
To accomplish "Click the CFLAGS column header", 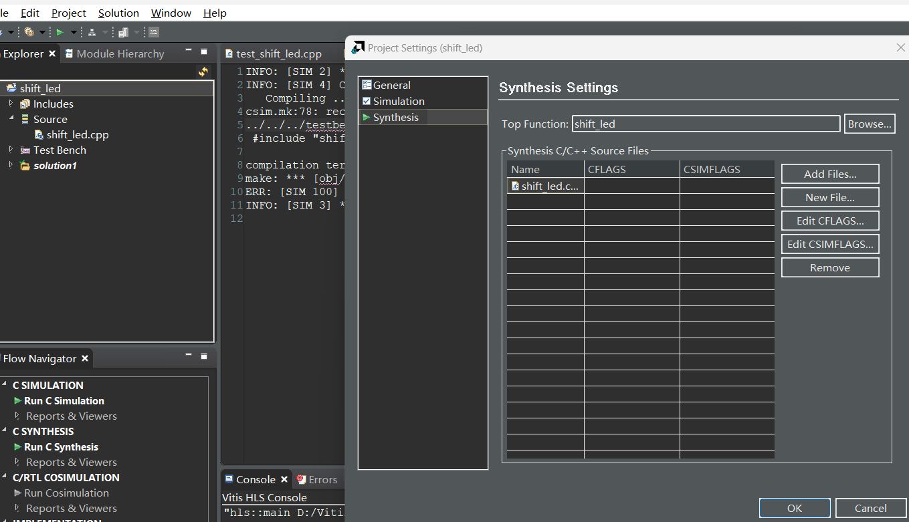I will tap(632, 169).
